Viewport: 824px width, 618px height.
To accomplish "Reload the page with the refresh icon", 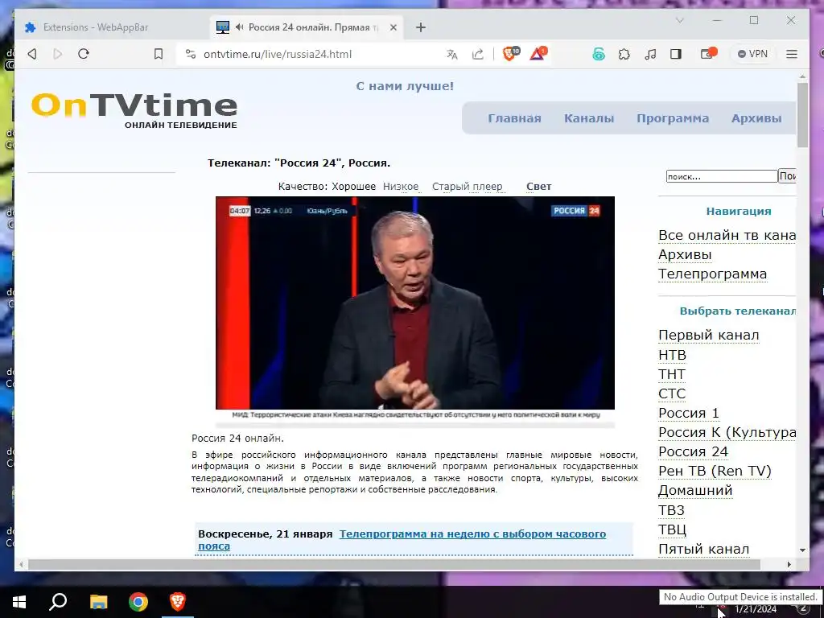I will (x=84, y=54).
